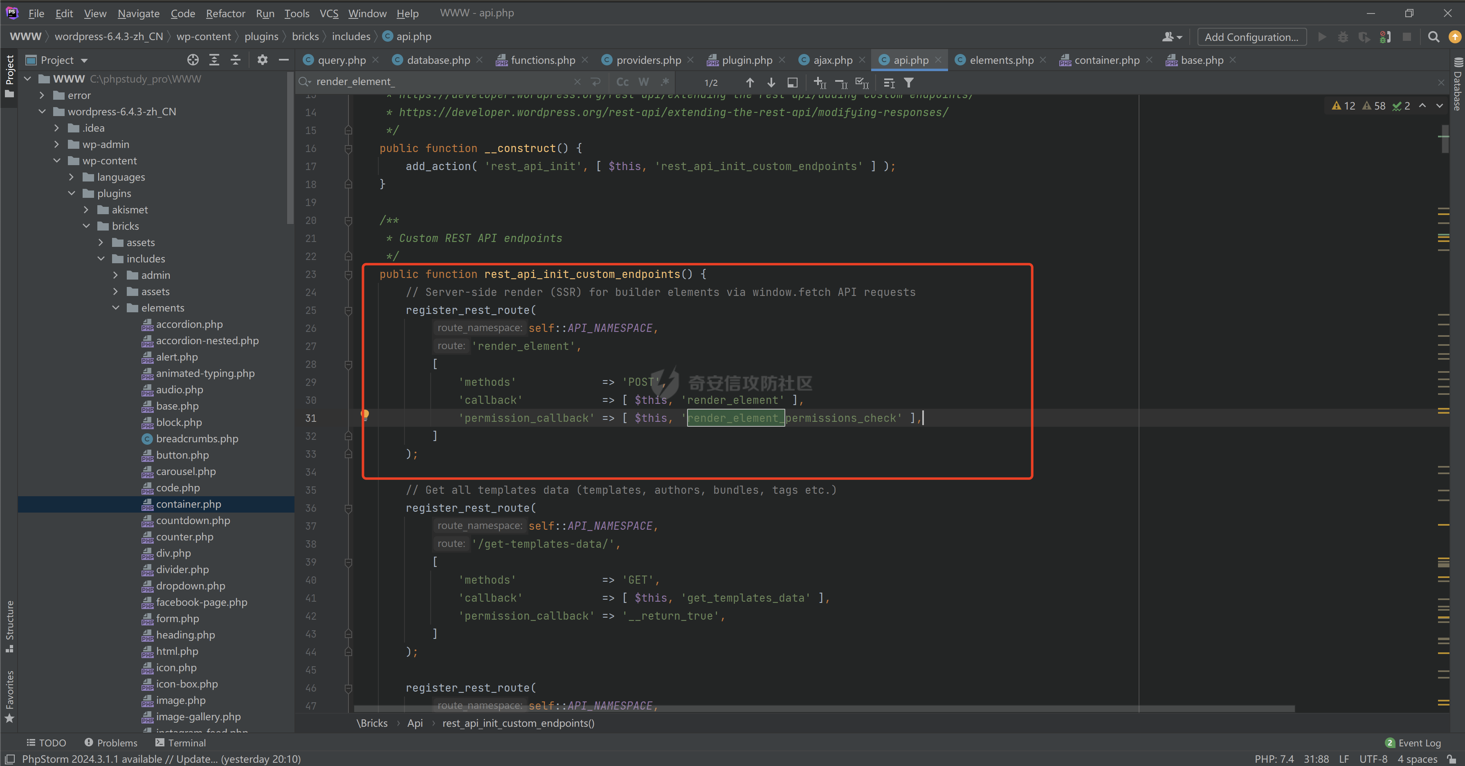Click Collapse All icon in Project panel
The width and height of the screenshot is (1465, 766).
pyautogui.click(x=236, y=60)
